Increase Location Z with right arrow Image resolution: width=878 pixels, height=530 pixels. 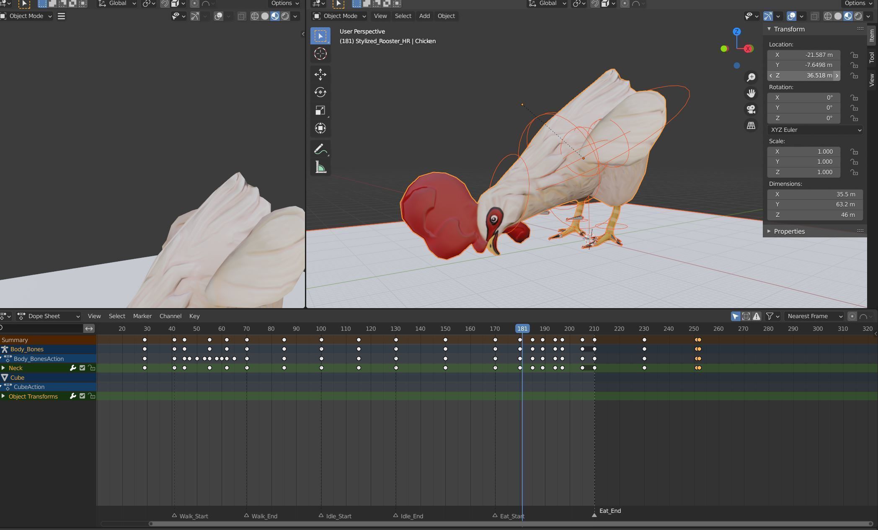pos(837,76)
